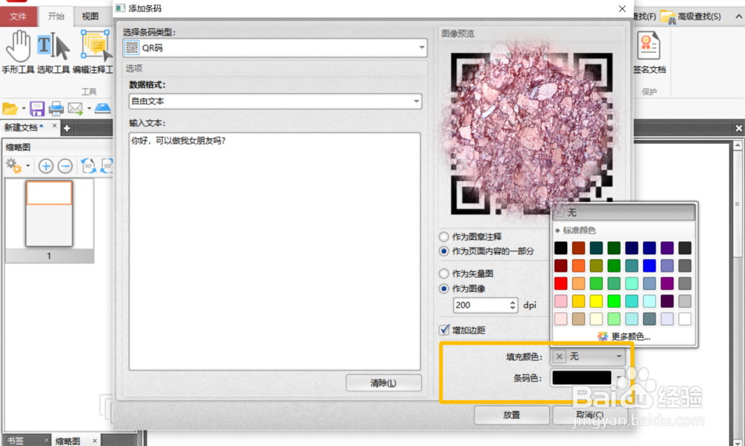Select the 新建文档 document tab
Screen dimensions: 745x446
pos(24,128)
